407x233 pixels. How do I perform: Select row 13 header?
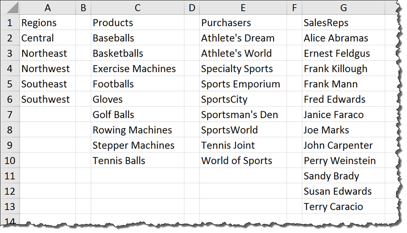pyautogui.click(x=10, y=207)
